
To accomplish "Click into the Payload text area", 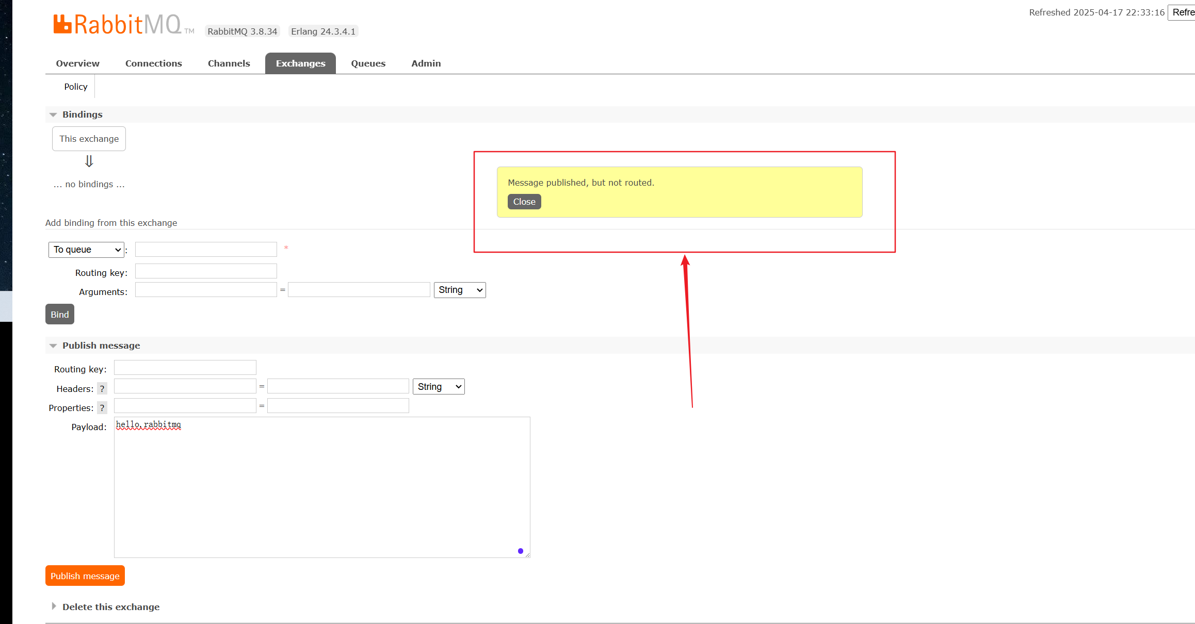I will (321, 487).
